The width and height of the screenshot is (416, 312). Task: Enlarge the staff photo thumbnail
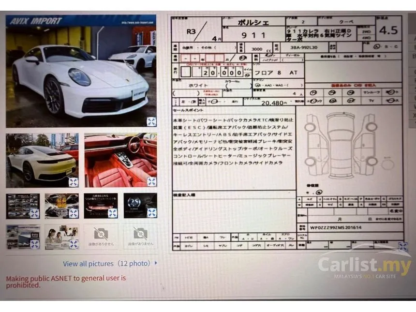(74, 244)
